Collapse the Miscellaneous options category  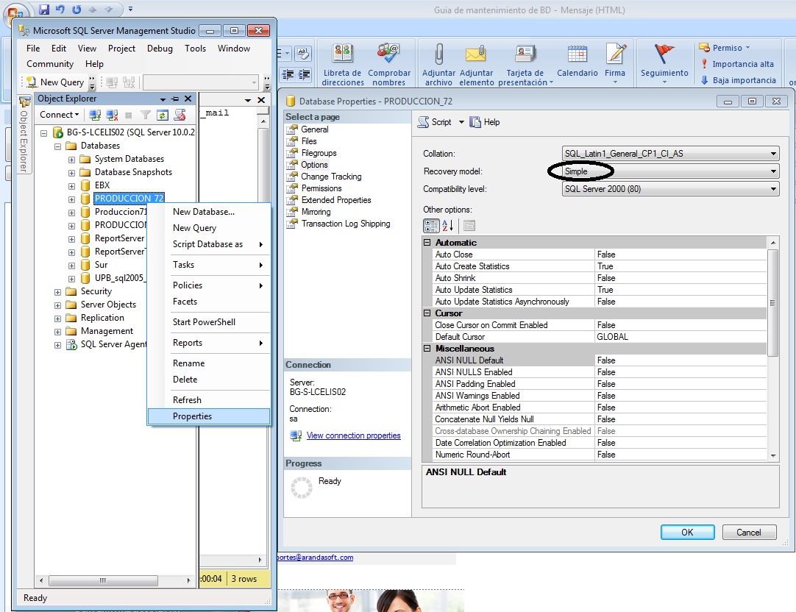coord(427,349)
